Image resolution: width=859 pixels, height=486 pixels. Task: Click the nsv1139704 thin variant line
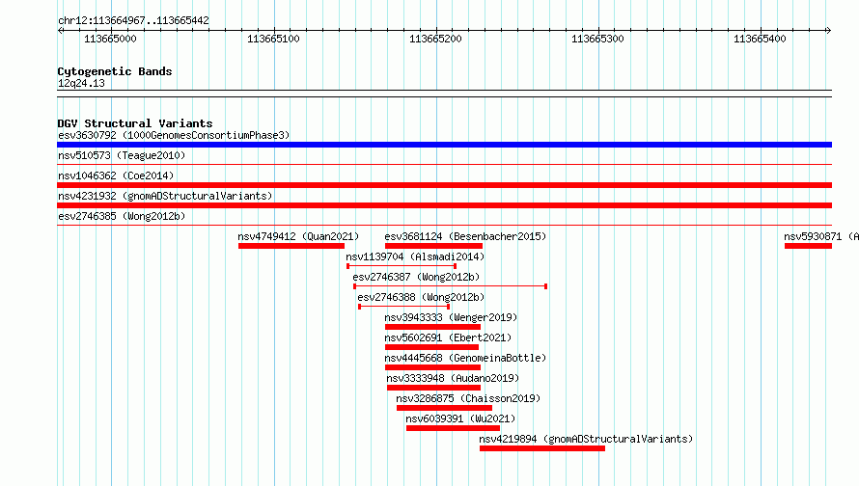(402, 266)
